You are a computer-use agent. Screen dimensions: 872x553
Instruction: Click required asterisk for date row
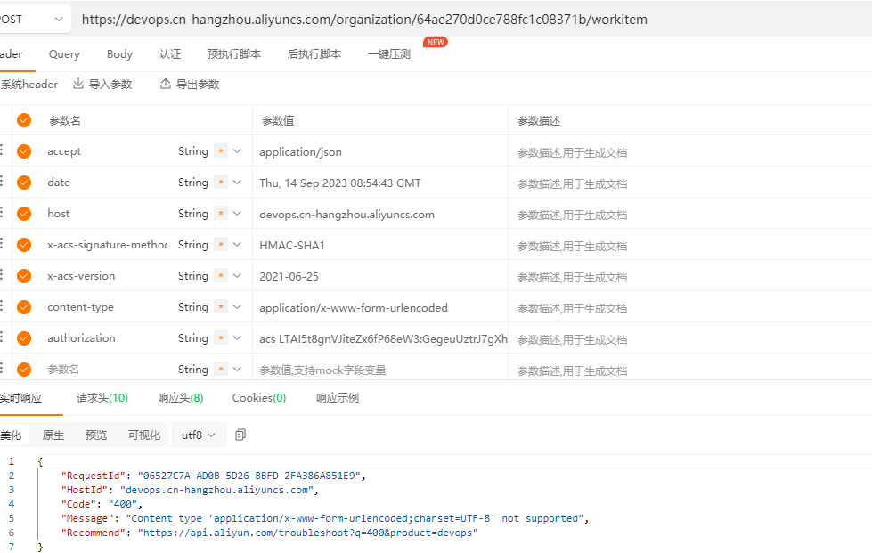(221, 183)
